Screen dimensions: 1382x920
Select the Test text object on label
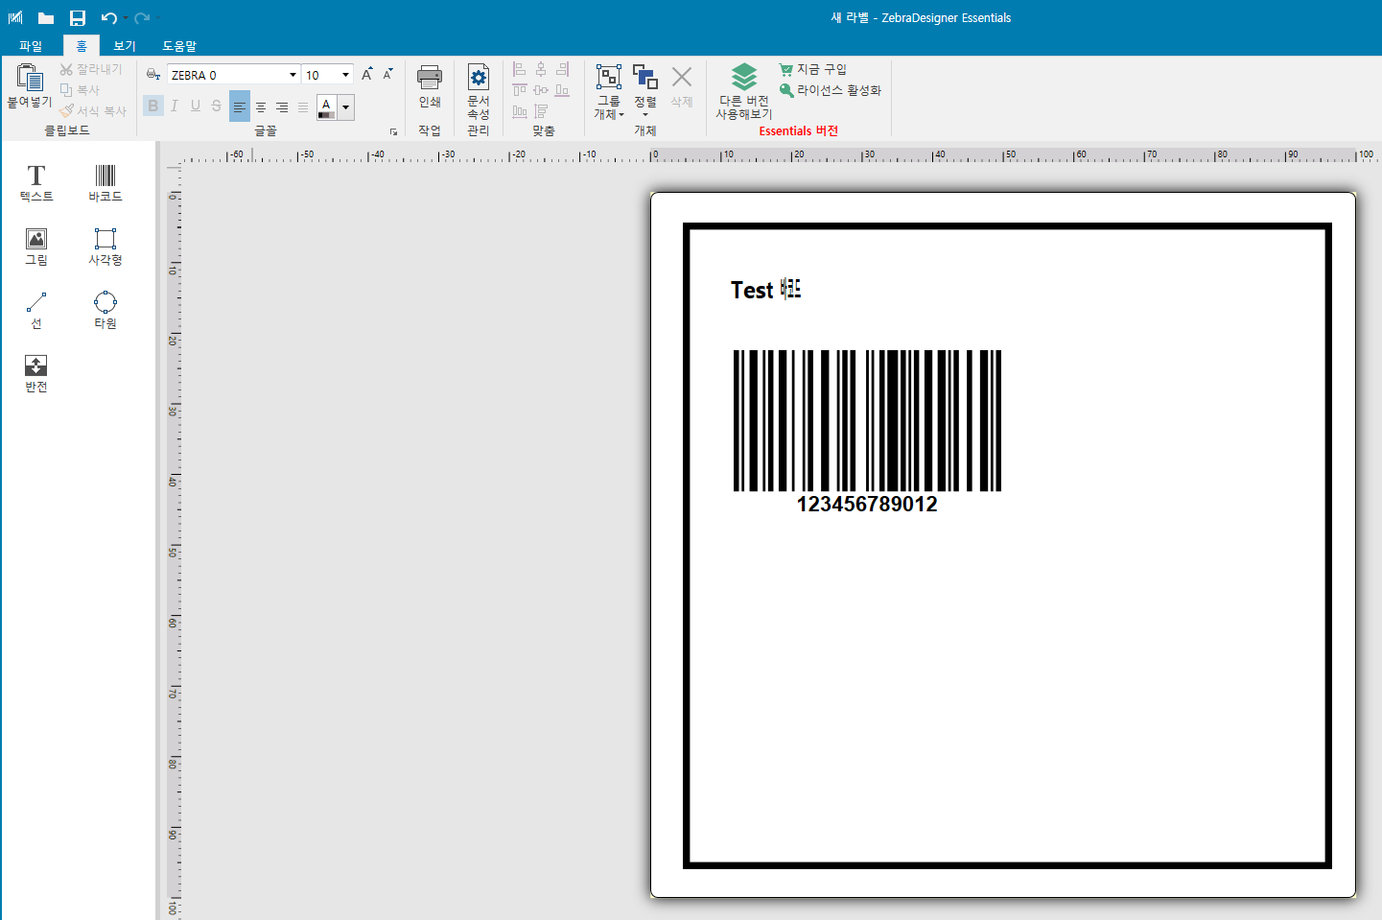click(765, 290)
